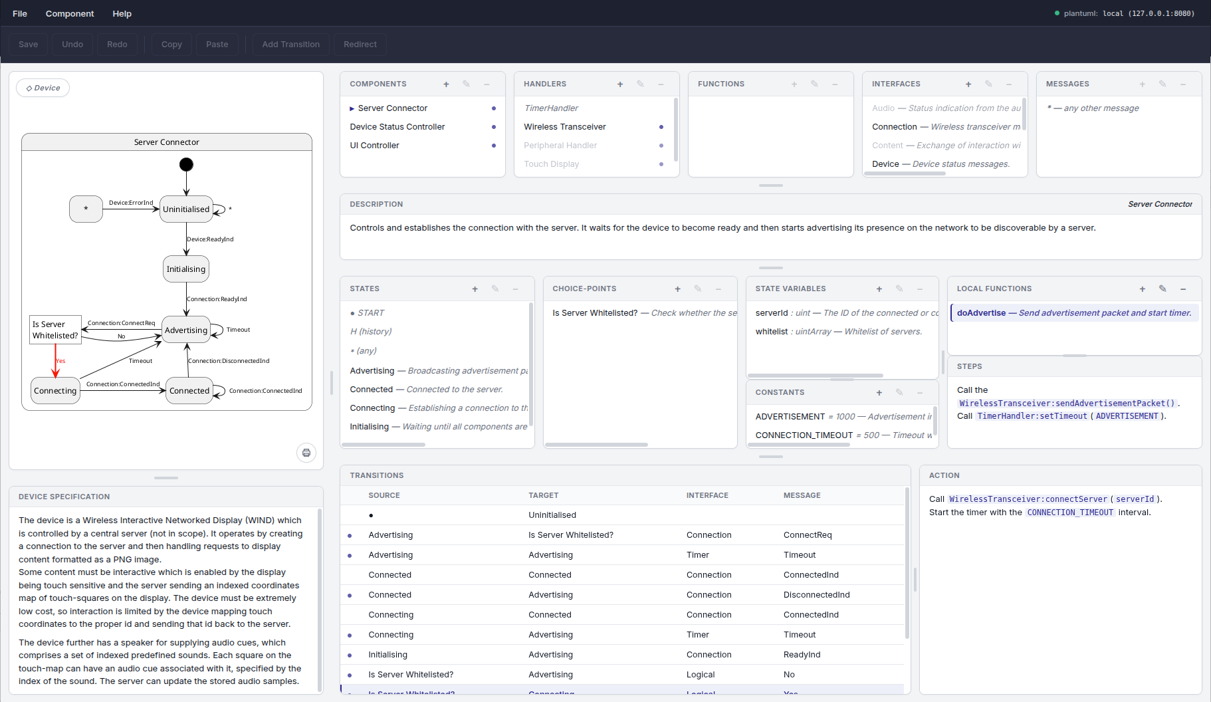
Task: Add a state variable with plus icon
Action: click(879, 289)
